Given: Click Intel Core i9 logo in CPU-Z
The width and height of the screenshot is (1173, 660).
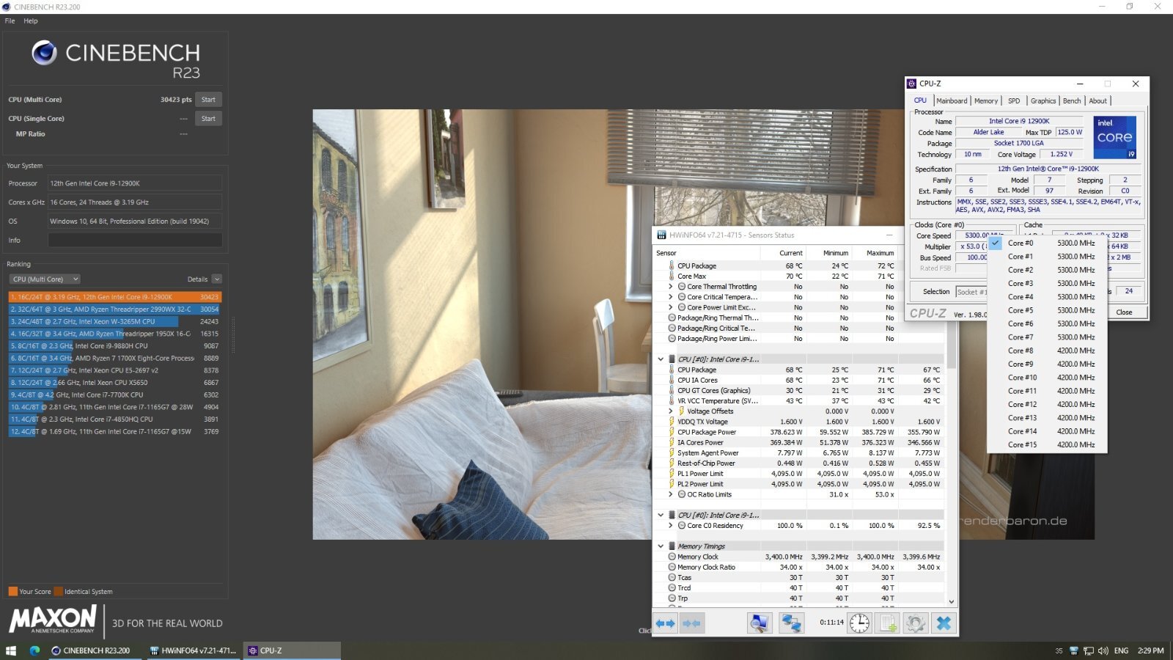Looking at the screenshot, I should (x=1114, y=137).
